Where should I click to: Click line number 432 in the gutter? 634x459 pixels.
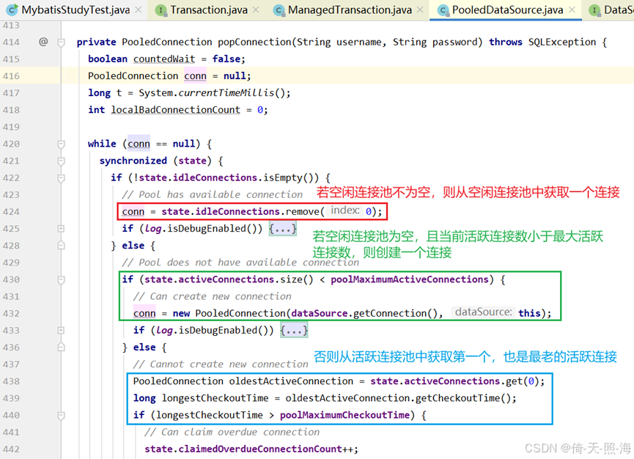coord(11,313)
